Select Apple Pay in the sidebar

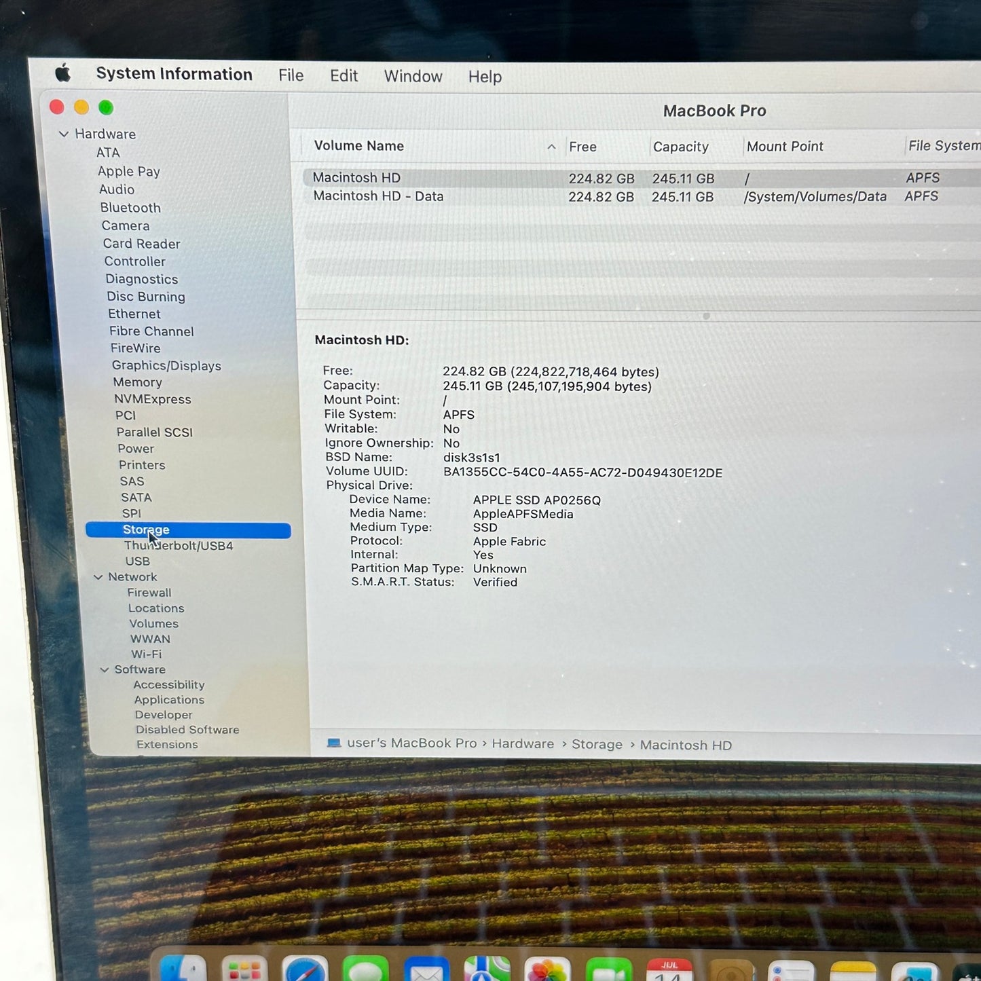[129, 172]
